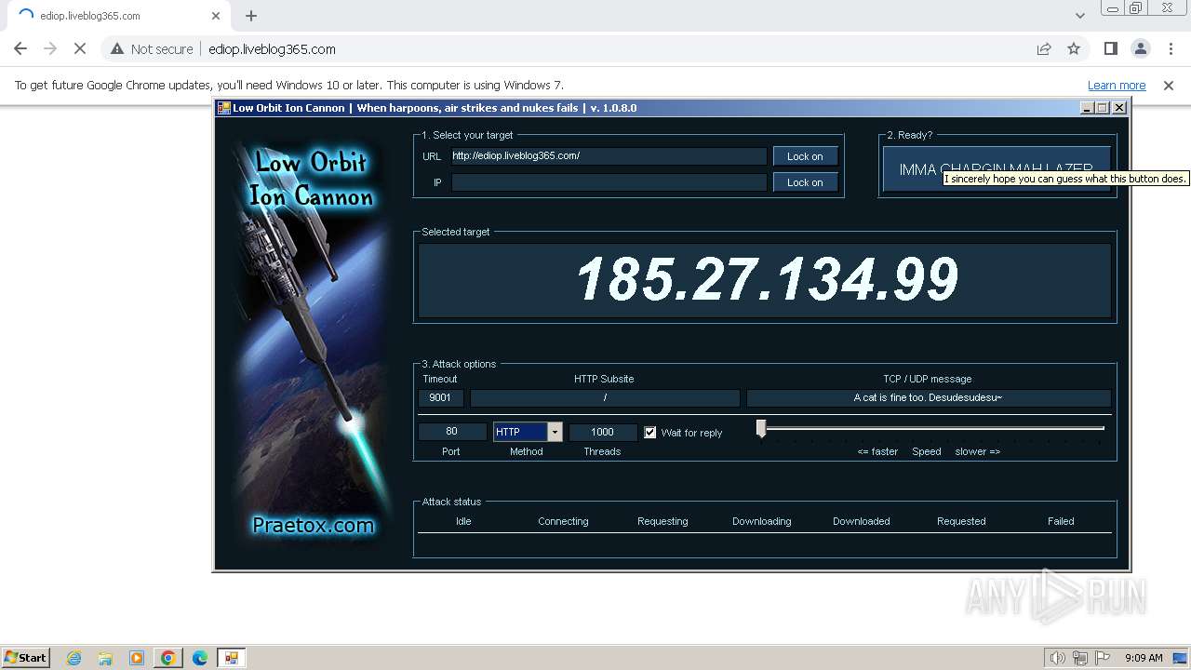Image resolution: width=1191 pixels, height=670 pixels.
Task: Click the address bar URL
Action: (x=272, y=48)
